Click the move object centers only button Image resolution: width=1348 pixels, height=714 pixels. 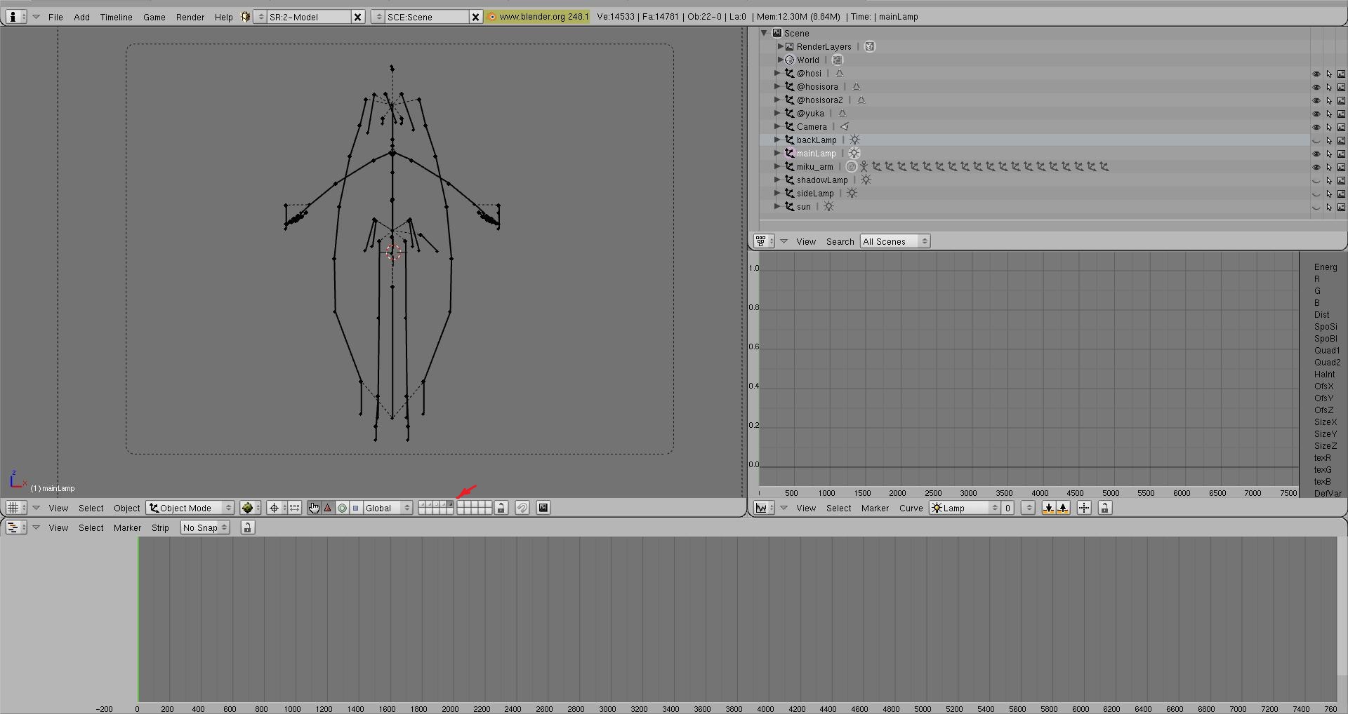[x=295, y=508]
